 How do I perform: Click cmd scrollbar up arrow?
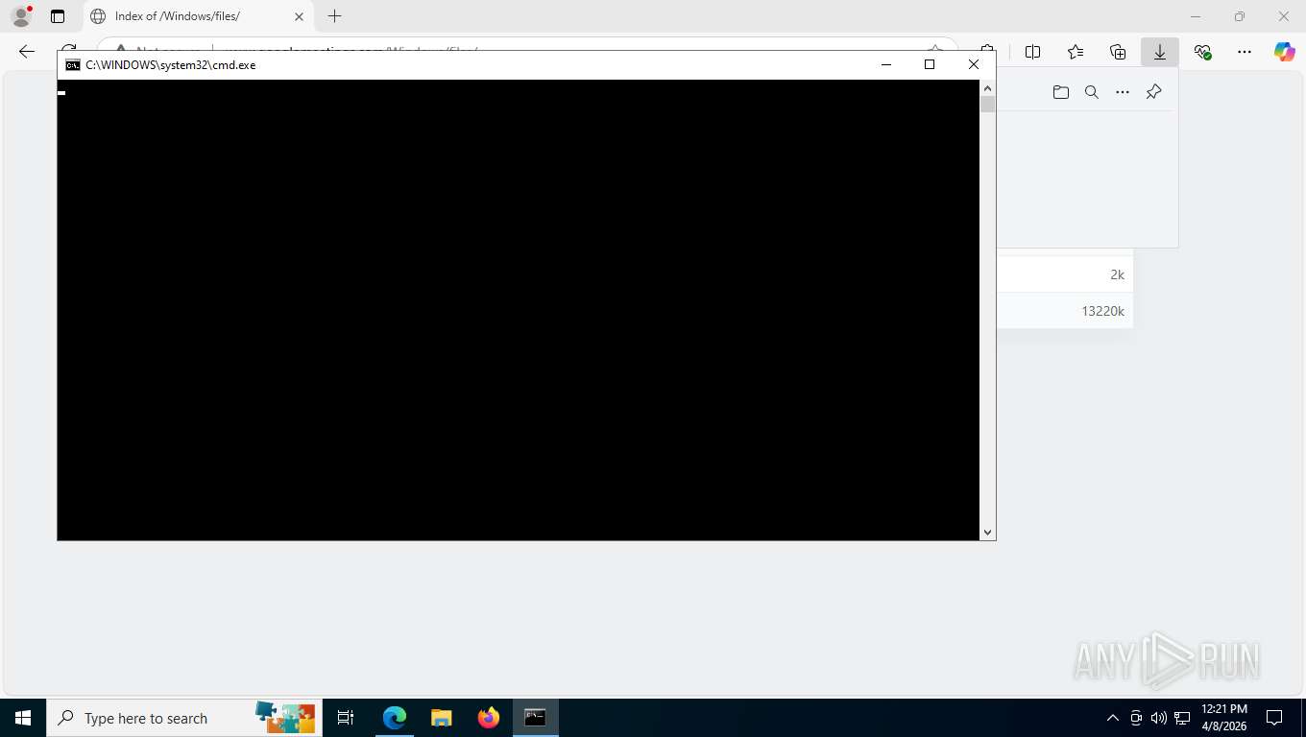click(987, 87)
